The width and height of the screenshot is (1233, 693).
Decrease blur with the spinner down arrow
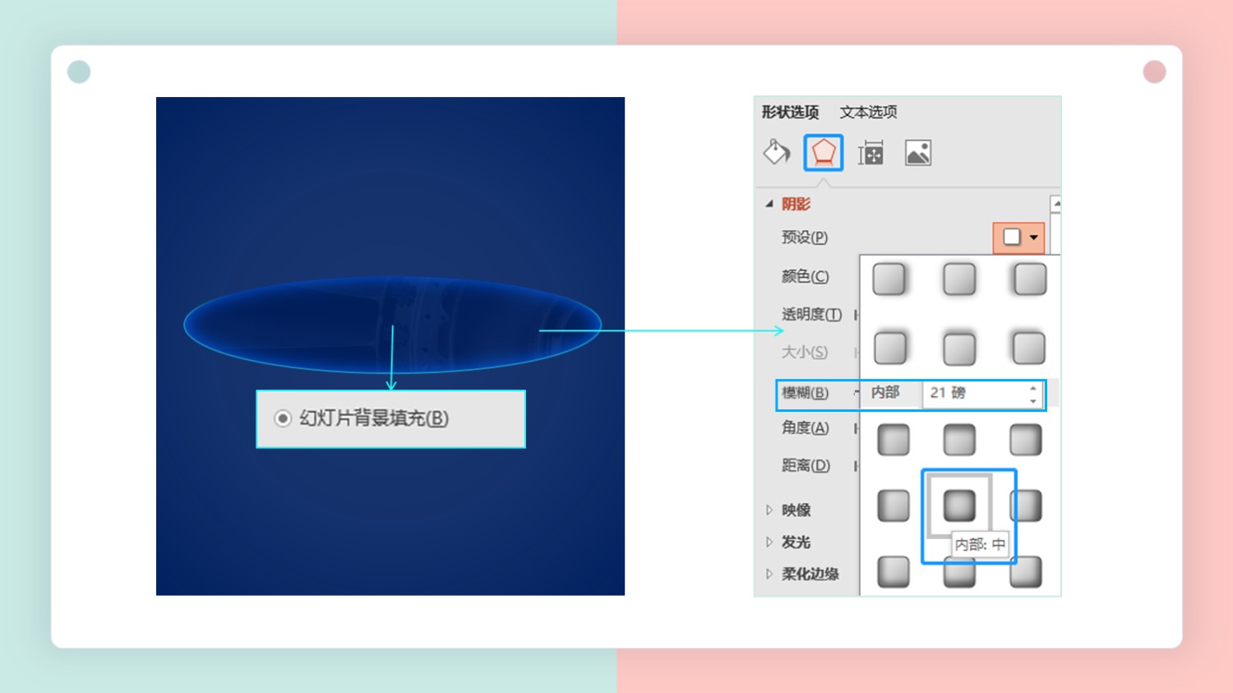pos(1033,400)
